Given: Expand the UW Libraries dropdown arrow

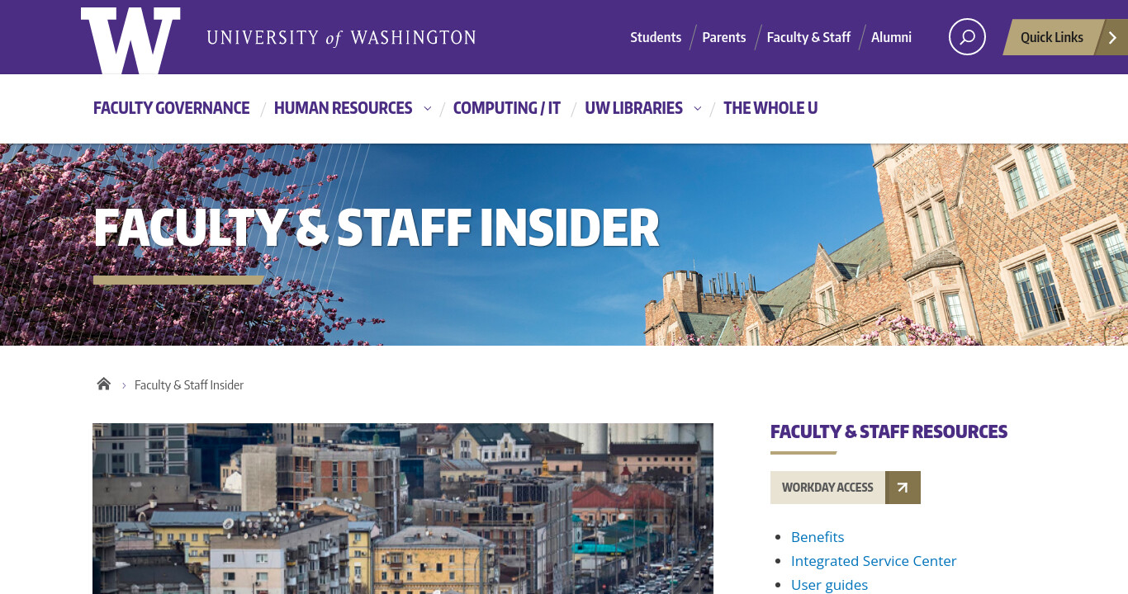Looking at the screenshot, I should 698,108.
